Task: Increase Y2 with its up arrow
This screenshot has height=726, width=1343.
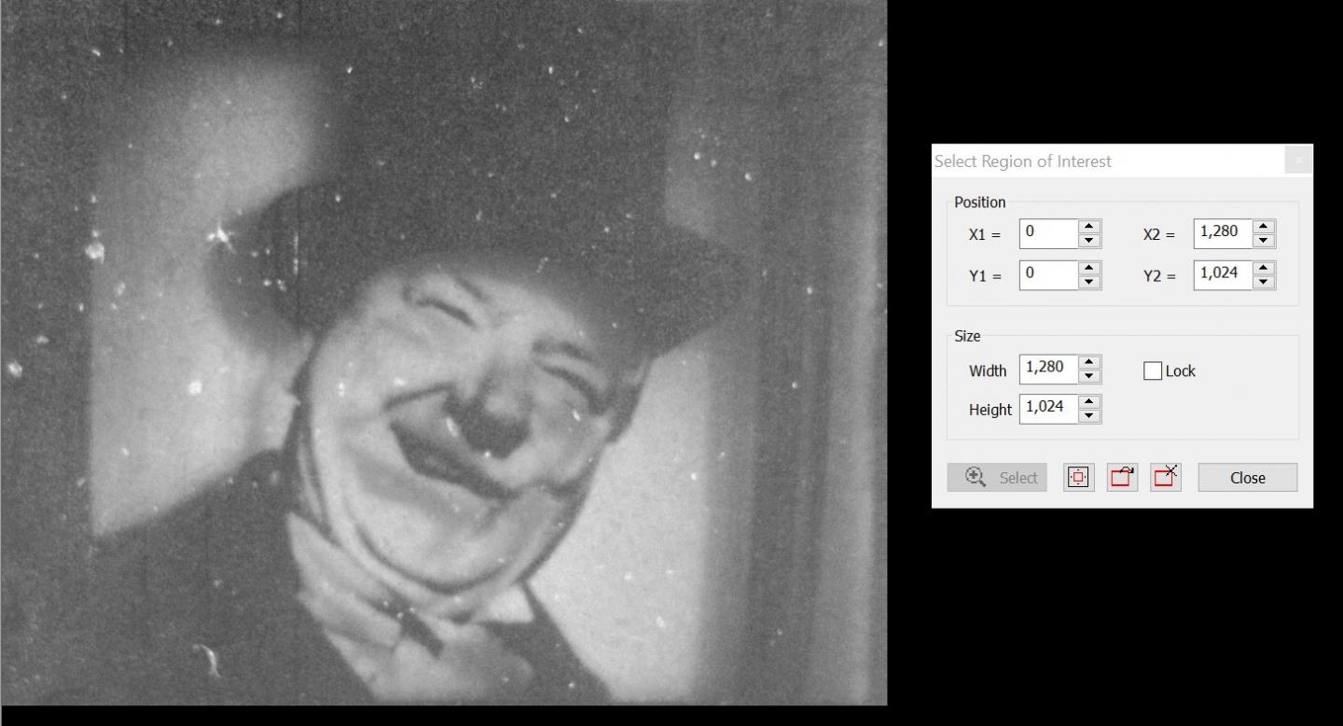Action: click(x=1264, y=268)
